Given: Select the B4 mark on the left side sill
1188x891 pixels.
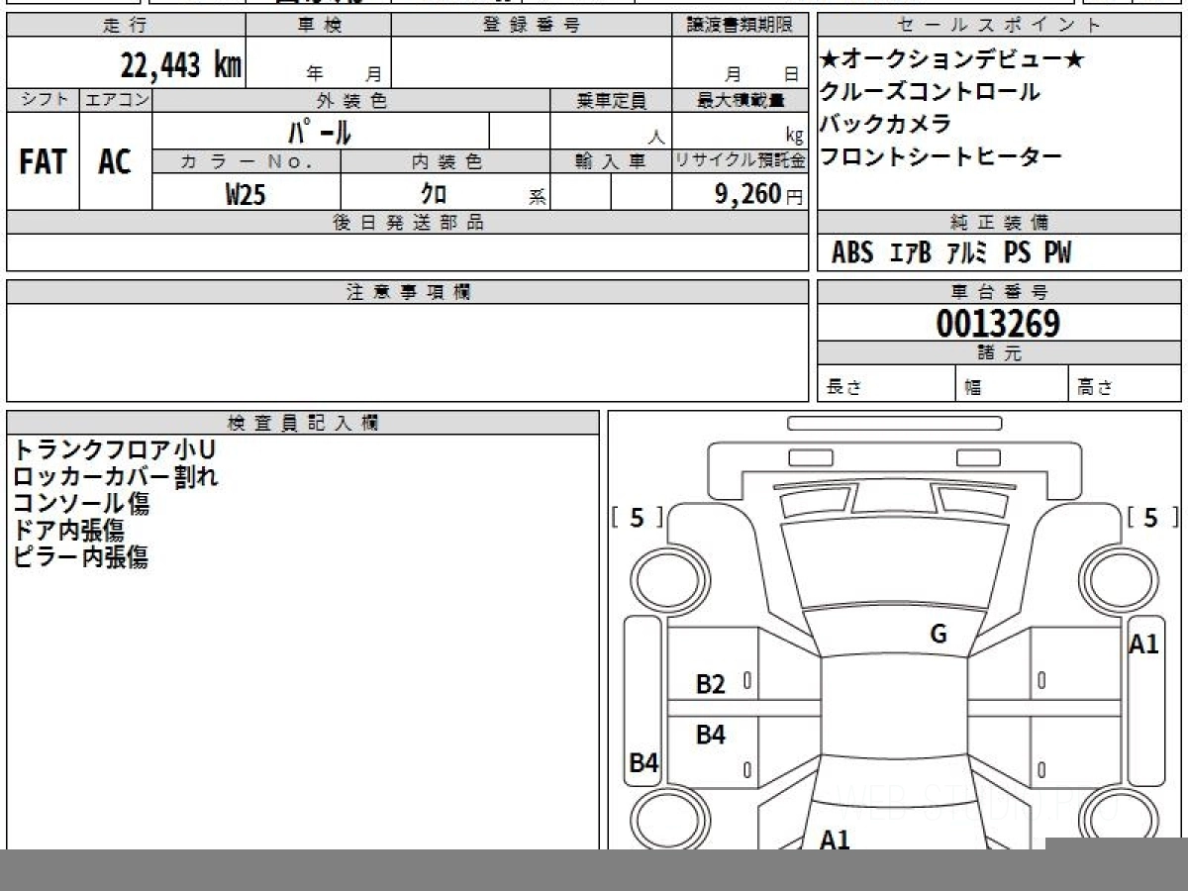Looking at the screenshot, I should click(644, 762).
